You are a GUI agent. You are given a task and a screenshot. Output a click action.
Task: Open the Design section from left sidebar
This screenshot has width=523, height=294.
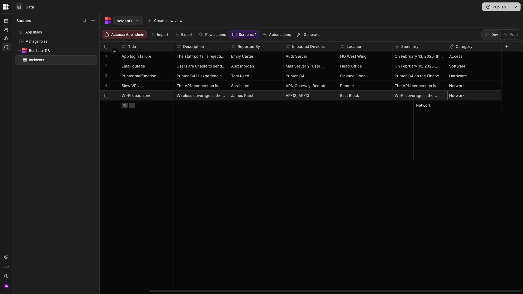[6, 21]
